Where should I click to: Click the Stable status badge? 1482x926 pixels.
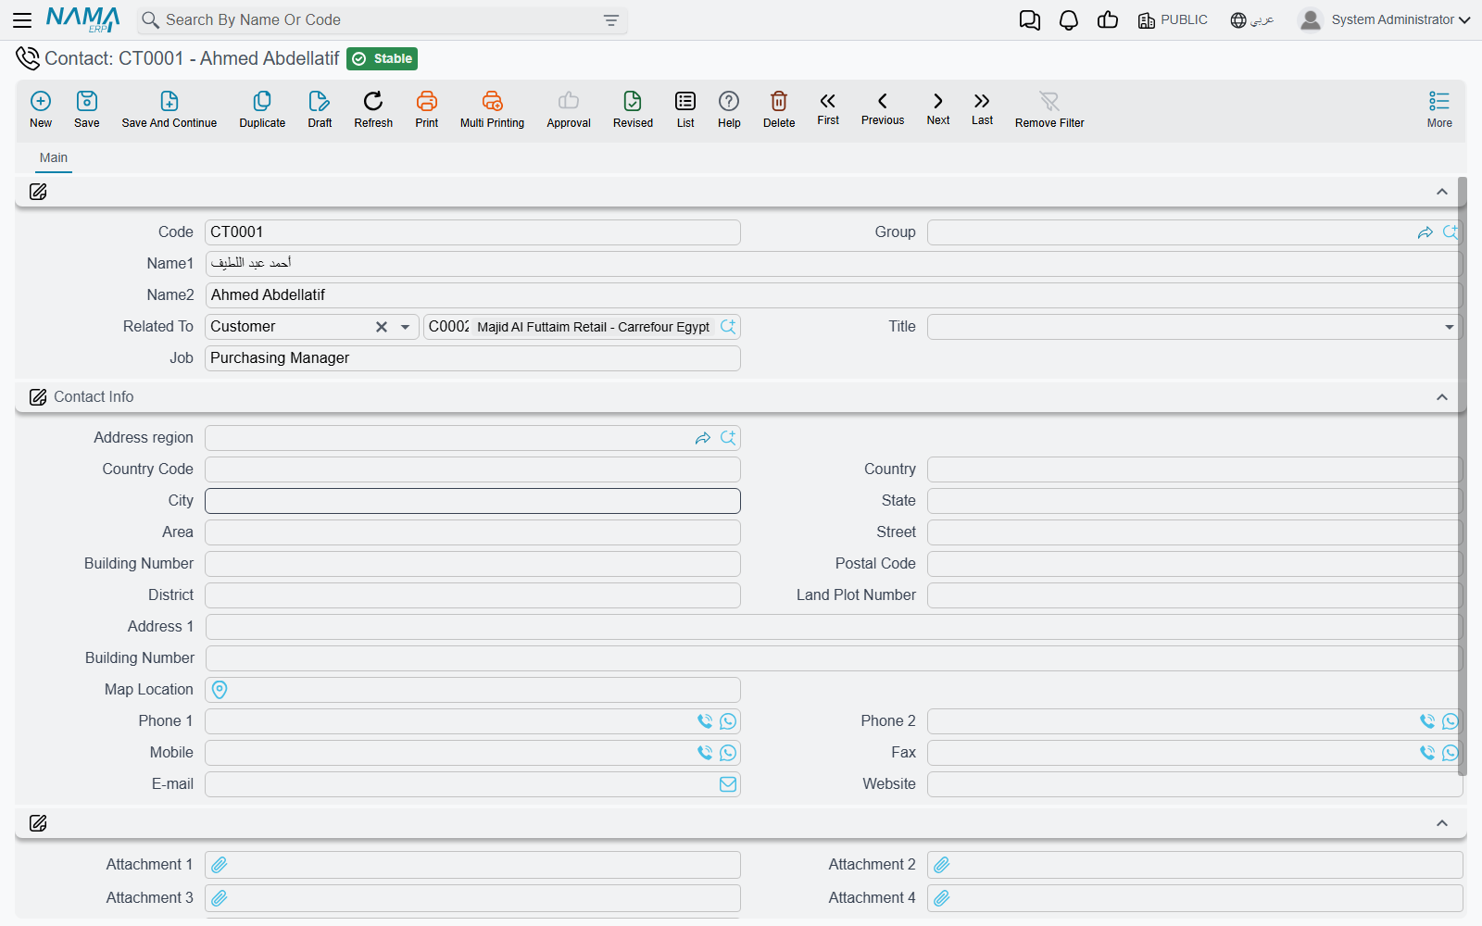pyautogui.click(x=383, y=59)
